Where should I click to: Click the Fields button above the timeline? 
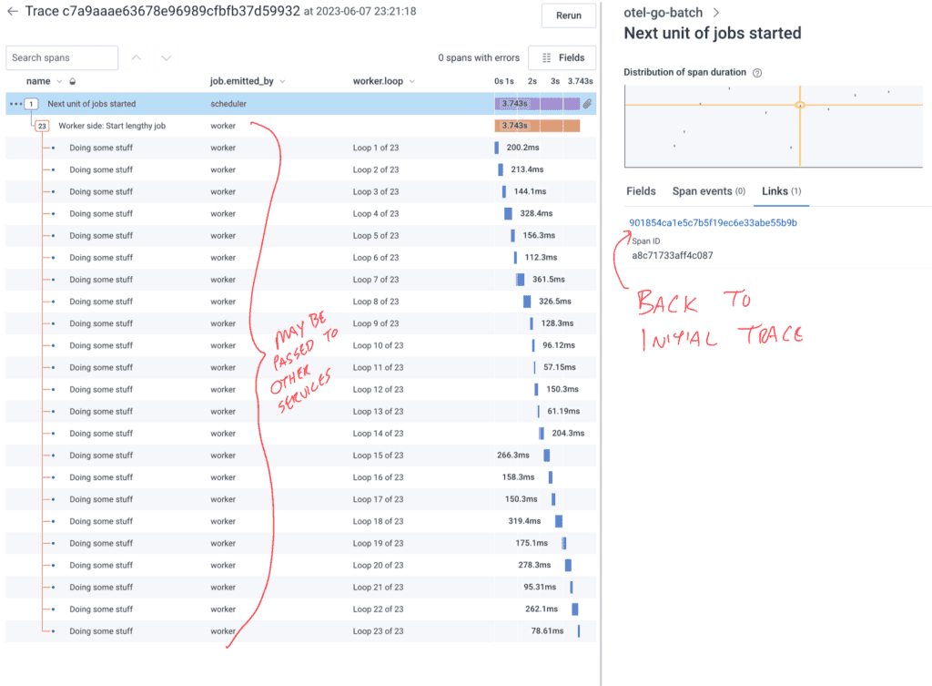coord(562,57)
